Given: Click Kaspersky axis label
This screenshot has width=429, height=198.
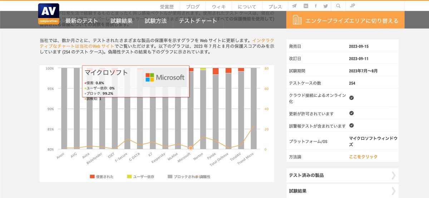Looking at the screenshot, I should (158, 158).
